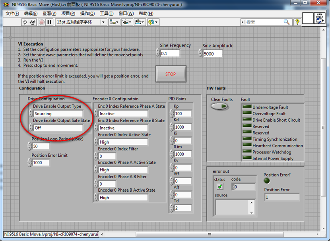Click the ILim value field

click(183, 154)
